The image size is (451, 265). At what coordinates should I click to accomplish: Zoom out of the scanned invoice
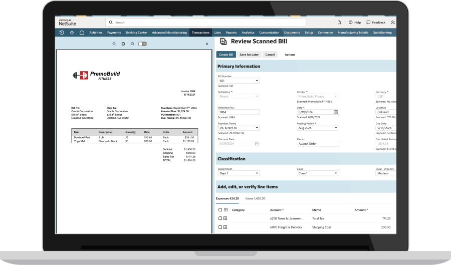[x=132, y=44]
